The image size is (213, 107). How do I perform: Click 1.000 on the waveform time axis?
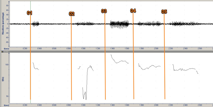tap(83, 48)
